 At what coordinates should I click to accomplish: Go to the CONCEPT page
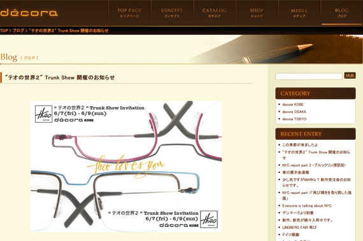coord(172,13)
